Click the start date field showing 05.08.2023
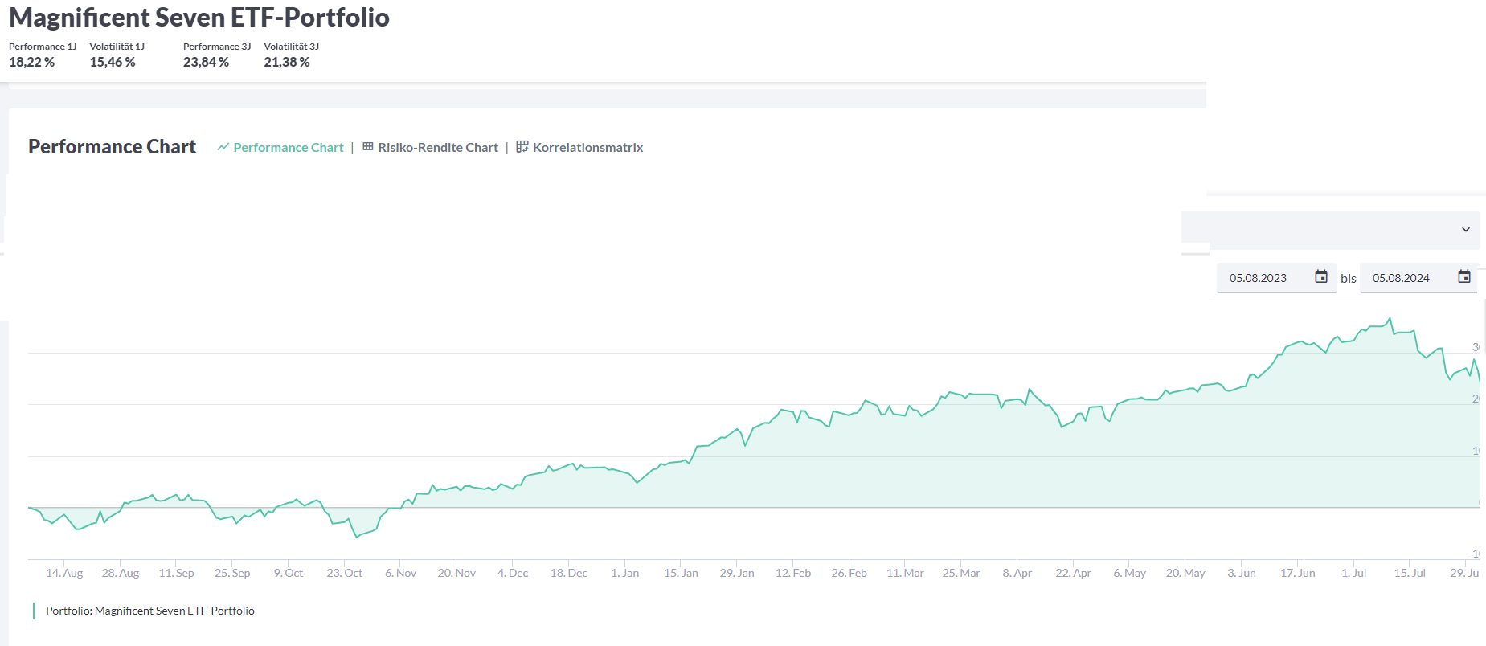The width and height of the screenshot is (1486, 646). 1258,278
